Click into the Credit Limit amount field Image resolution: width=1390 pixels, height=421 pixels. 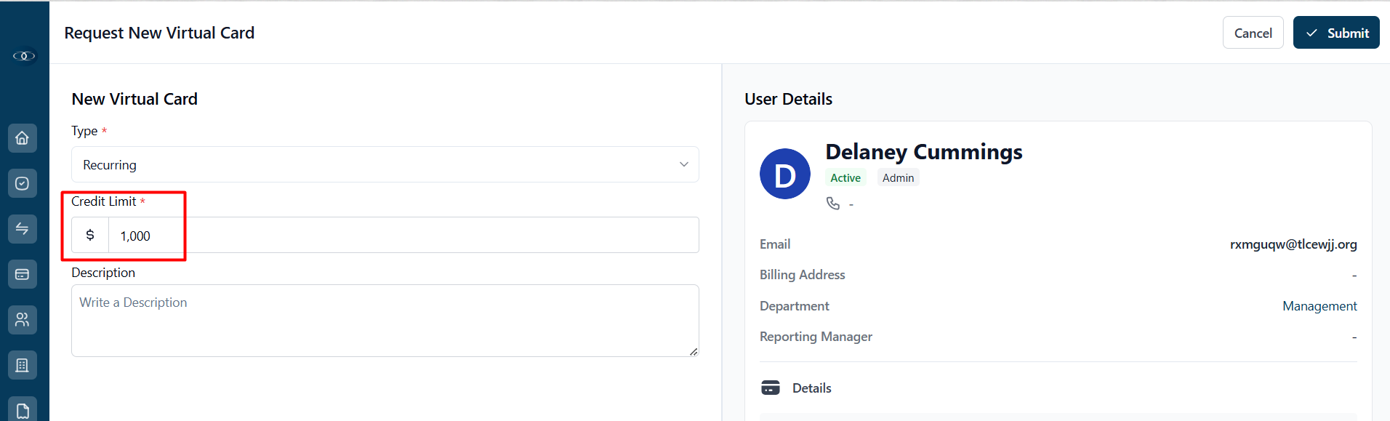coord(403,235)
